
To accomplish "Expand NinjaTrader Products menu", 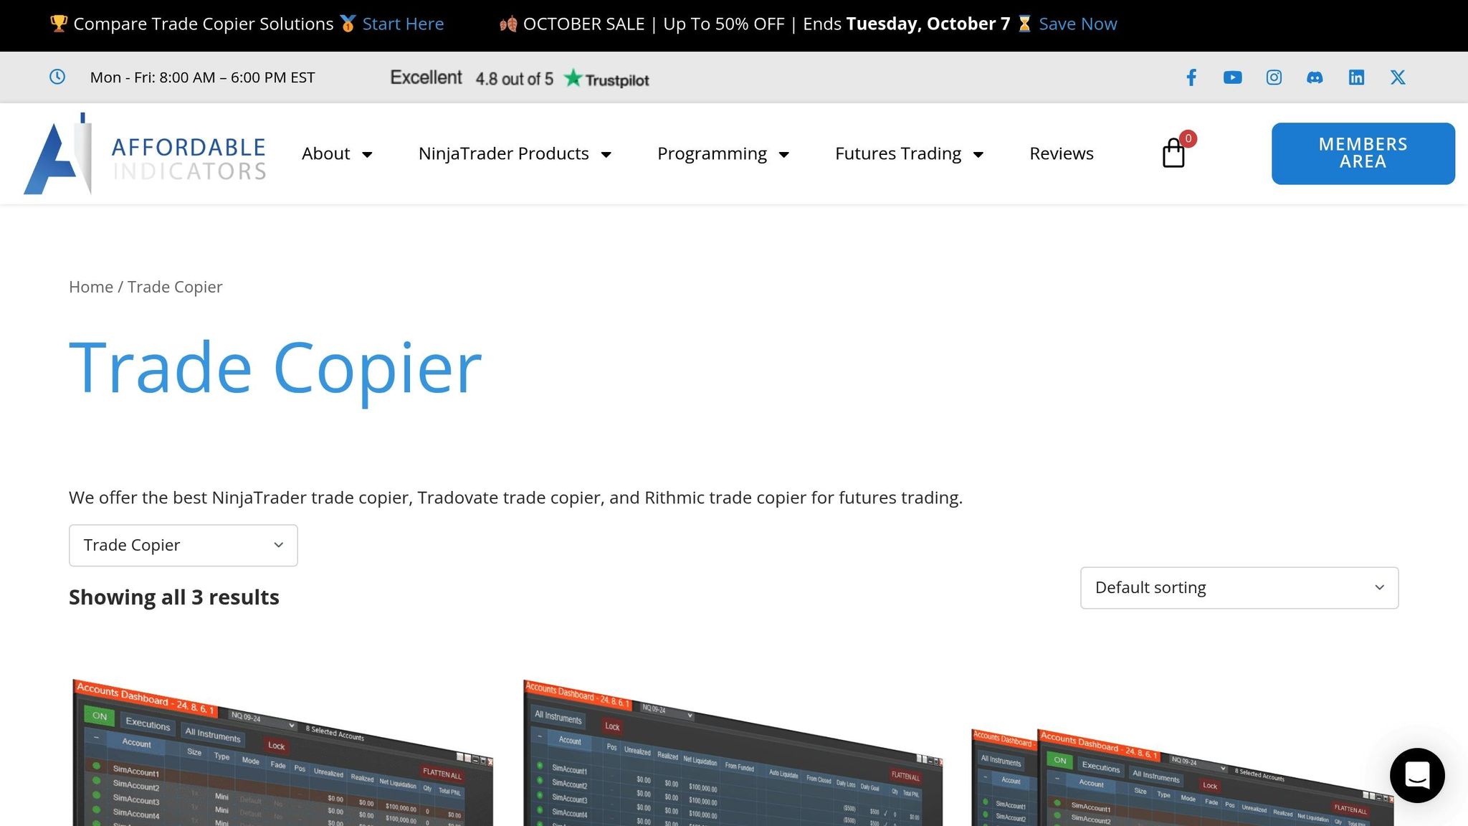I will coord(515,153).
